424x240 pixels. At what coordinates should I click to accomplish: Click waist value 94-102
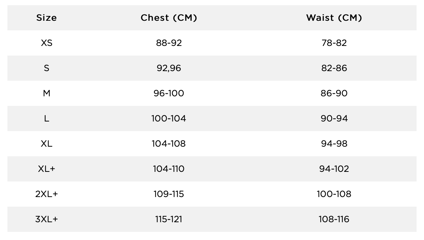[334, 169]
